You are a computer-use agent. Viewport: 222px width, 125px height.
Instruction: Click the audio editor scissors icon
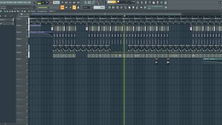(x=142, y=2)
